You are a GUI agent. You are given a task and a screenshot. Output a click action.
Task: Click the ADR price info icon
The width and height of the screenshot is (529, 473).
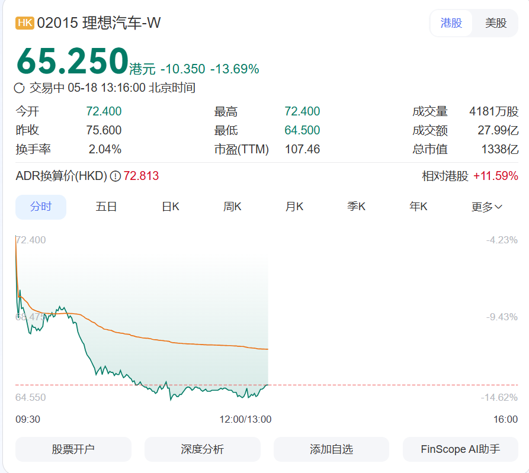(x=116, y=176)
